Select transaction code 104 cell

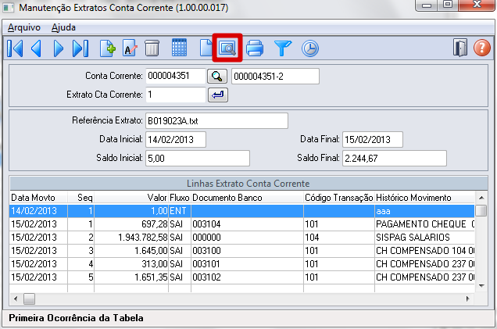coord(339,238)
